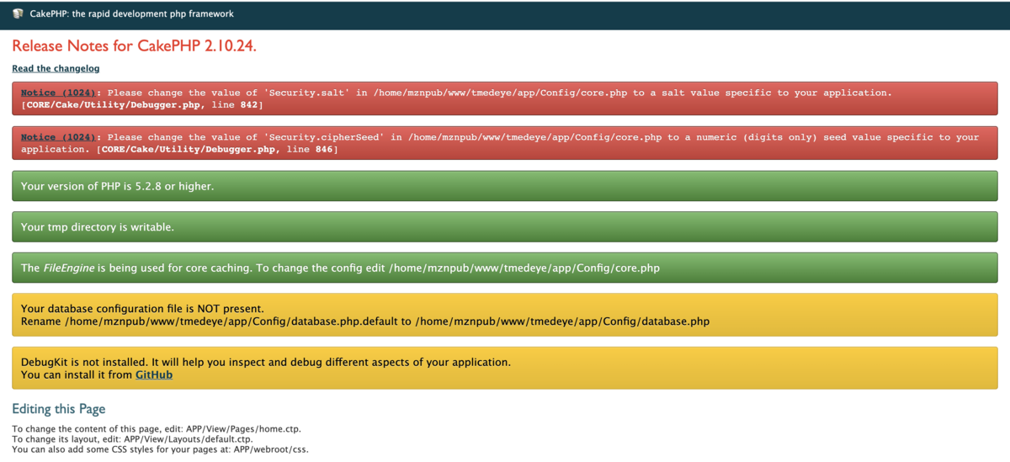Open the CakePHP rapid development framework header link
This screenshot has width=1010, height=462.
(x=131, y=14)
